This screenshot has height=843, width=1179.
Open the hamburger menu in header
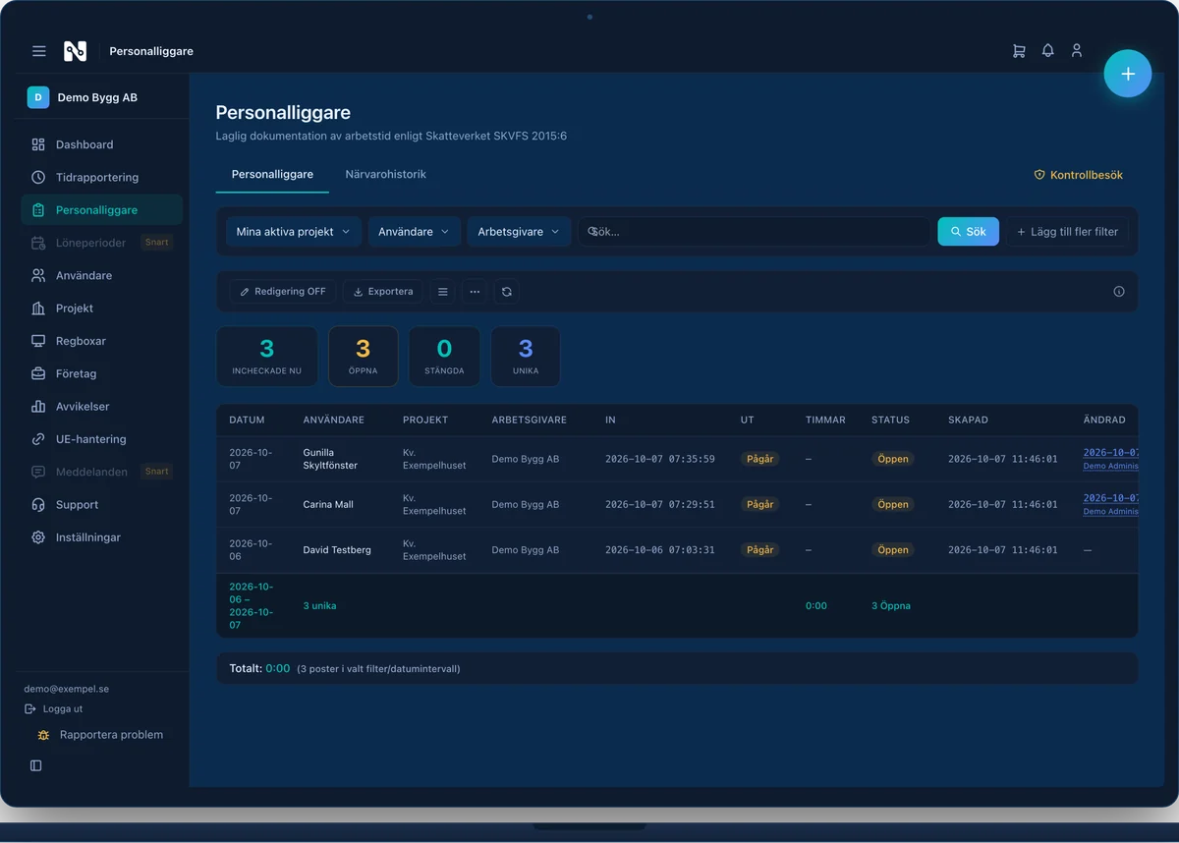coord(39,51)
